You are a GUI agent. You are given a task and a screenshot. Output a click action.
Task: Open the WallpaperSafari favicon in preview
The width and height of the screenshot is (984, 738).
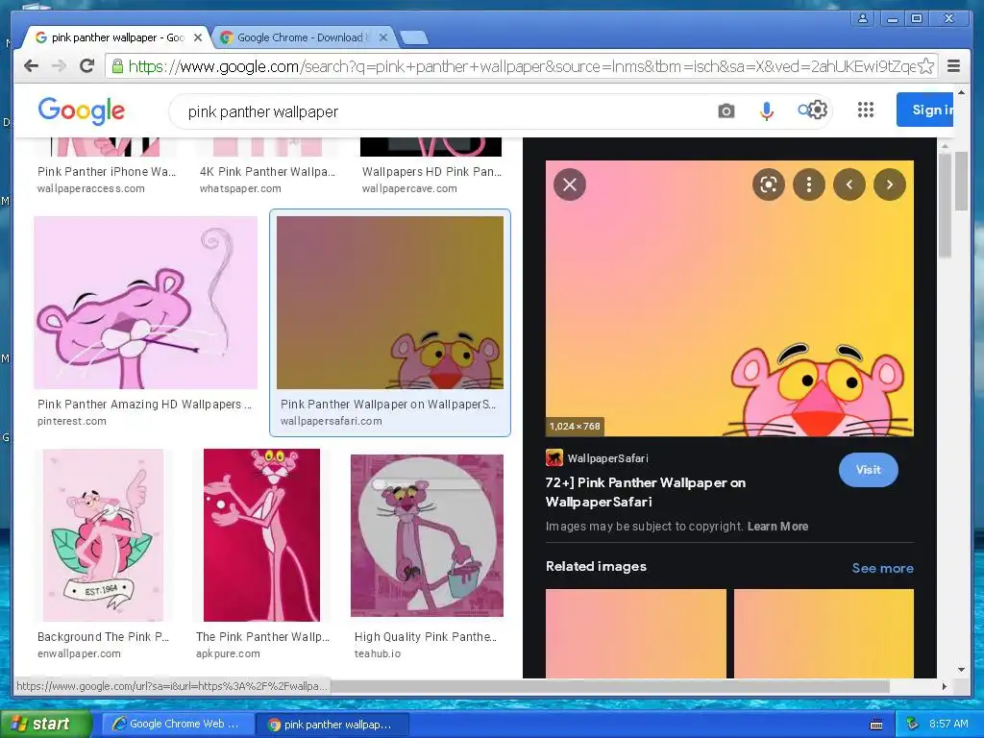pos(553,458)
